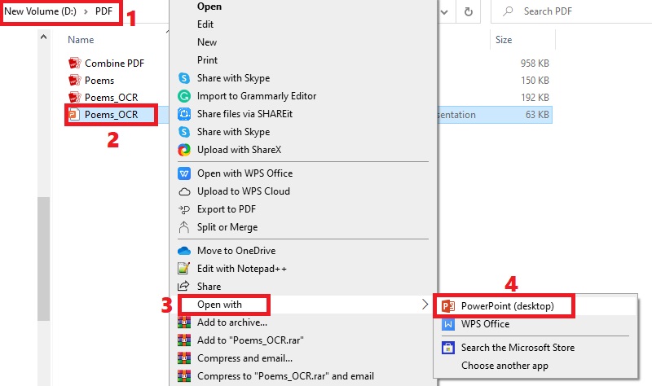This screenshot has height=386, width=652.
Task: Choose WPS Office in Open with submenu
Action: click(485, 324)
